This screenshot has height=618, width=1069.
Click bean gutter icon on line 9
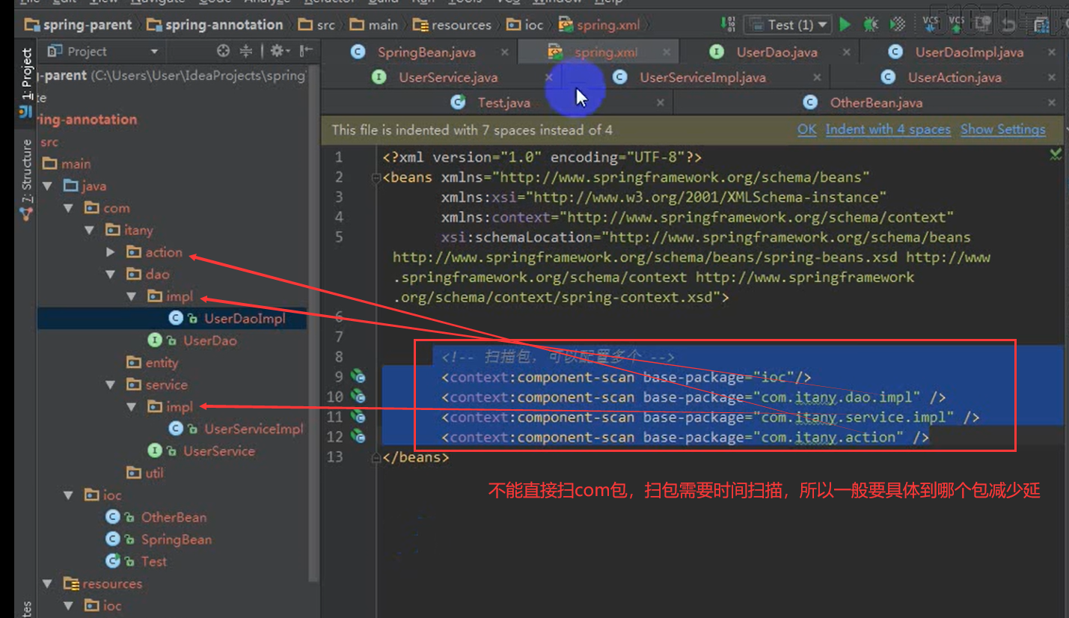click(x=358, y=376)
